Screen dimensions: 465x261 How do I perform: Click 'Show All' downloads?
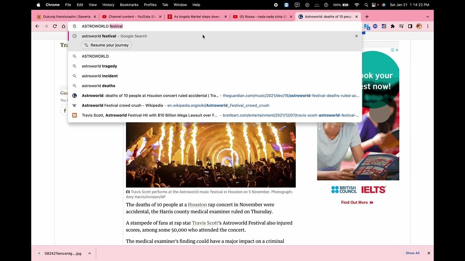412,253
